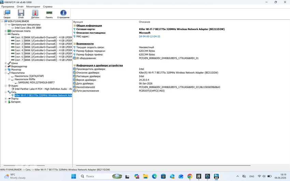
Task: Select SAMSUNG MZVL22T0HDLB-00BT7 drive
Action: pyautogui.click(x=37, y=82)
